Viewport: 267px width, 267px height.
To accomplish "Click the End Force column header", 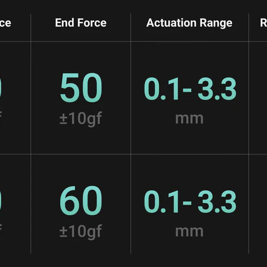I will [81, 23].
